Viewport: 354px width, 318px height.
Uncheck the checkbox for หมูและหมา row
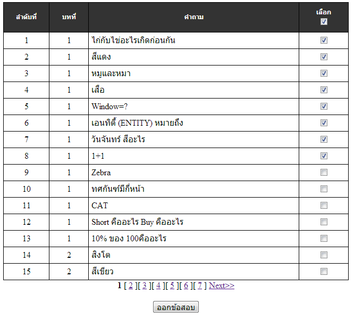pyautogui.click(x=324, y=74)
